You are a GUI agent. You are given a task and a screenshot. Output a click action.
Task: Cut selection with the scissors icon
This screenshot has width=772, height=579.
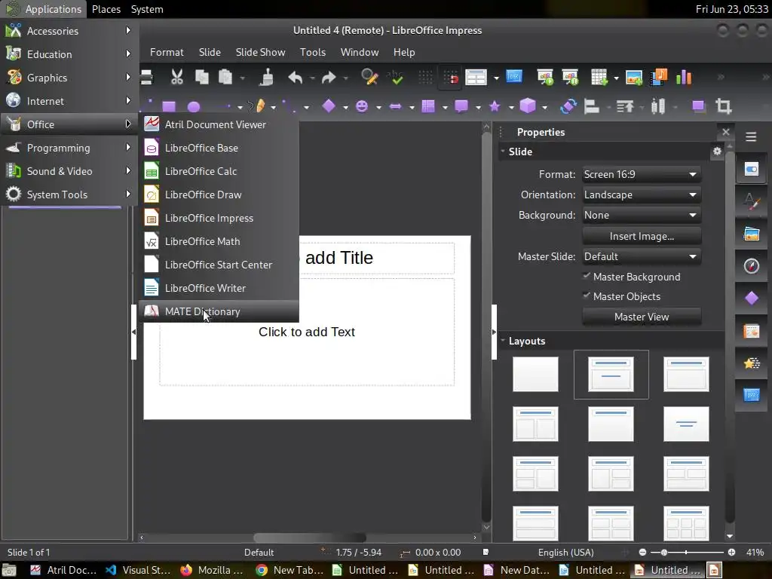[176, 78]
